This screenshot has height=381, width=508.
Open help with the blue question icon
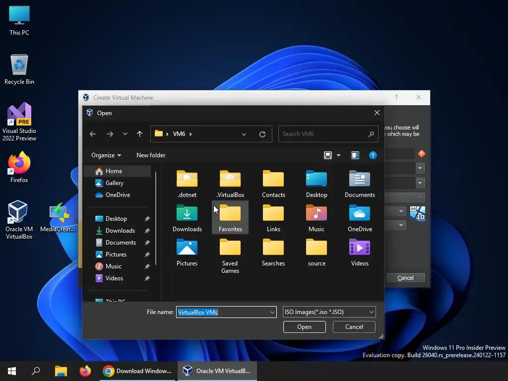click(373, 155)
